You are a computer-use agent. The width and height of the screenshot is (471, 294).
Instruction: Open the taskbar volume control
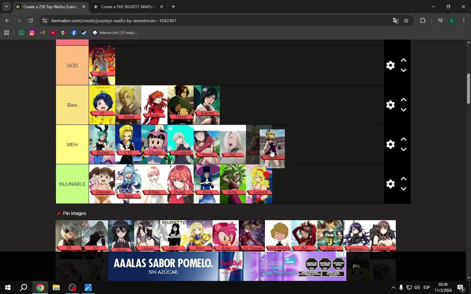417,287
